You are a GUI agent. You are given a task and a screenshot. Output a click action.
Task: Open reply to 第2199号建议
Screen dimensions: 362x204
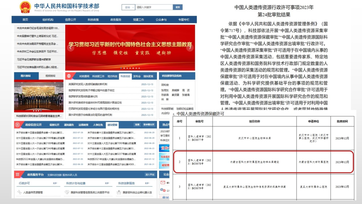click(x=41, y=138)
